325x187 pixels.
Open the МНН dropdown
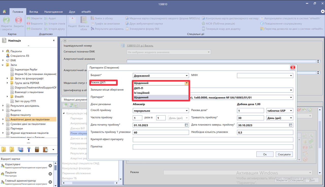291,76
